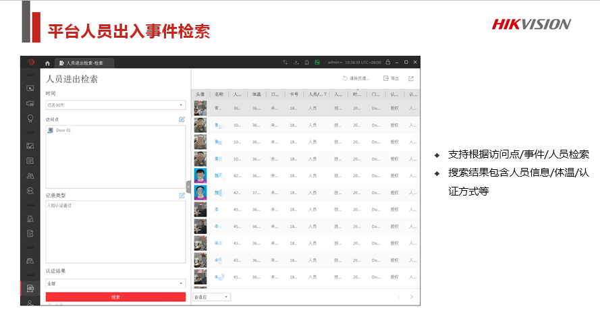Click the light bulb sidebar icon

coord(30,119)
